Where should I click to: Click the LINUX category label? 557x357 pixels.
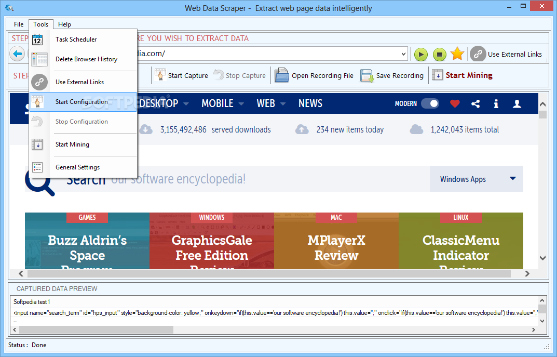(461, 217)
